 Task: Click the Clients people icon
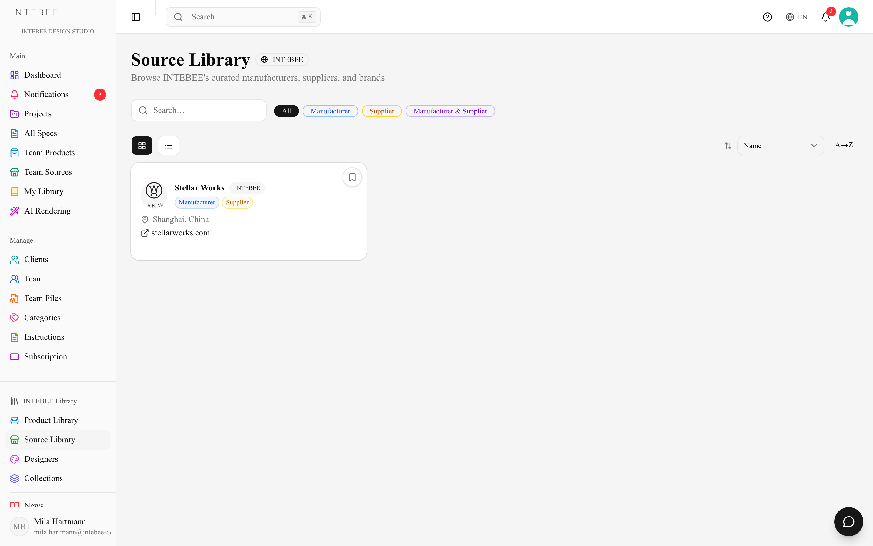coord(15,259)
